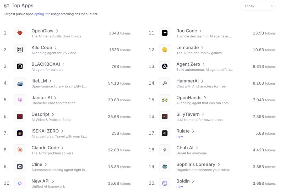
Task: Click the HammerAI hammer icon
Action: [x=165, y=83]
